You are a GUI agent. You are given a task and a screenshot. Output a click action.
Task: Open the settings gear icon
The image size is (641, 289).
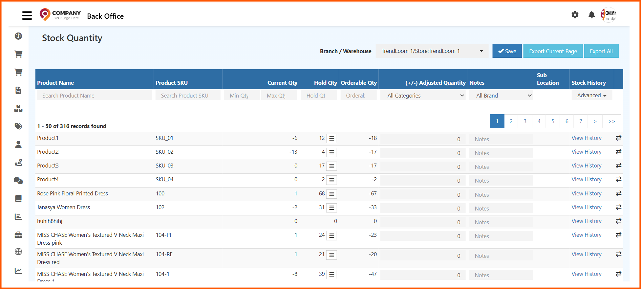pos(575,15)
